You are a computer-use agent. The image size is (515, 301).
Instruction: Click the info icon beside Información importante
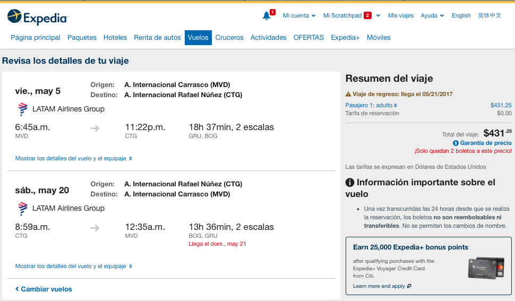tap(350, 183)
